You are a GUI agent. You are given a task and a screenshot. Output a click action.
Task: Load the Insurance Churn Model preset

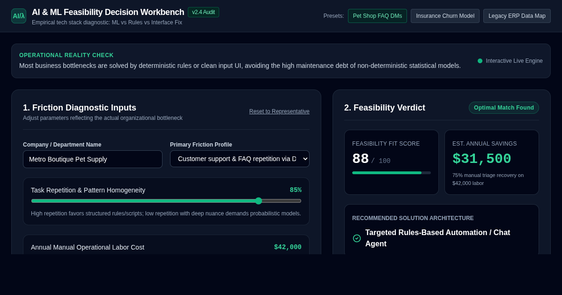pyautogui.click(x=445, y=16)
